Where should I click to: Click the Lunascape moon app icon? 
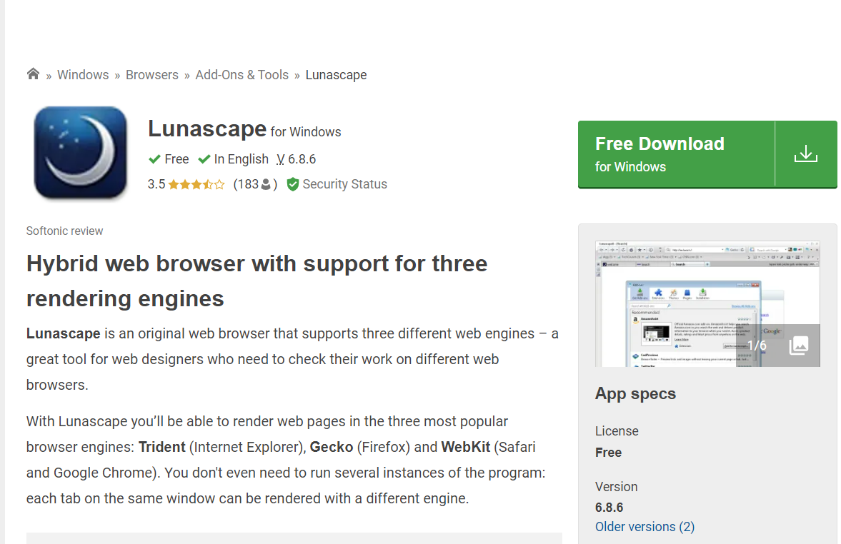[x=81, y=152]
